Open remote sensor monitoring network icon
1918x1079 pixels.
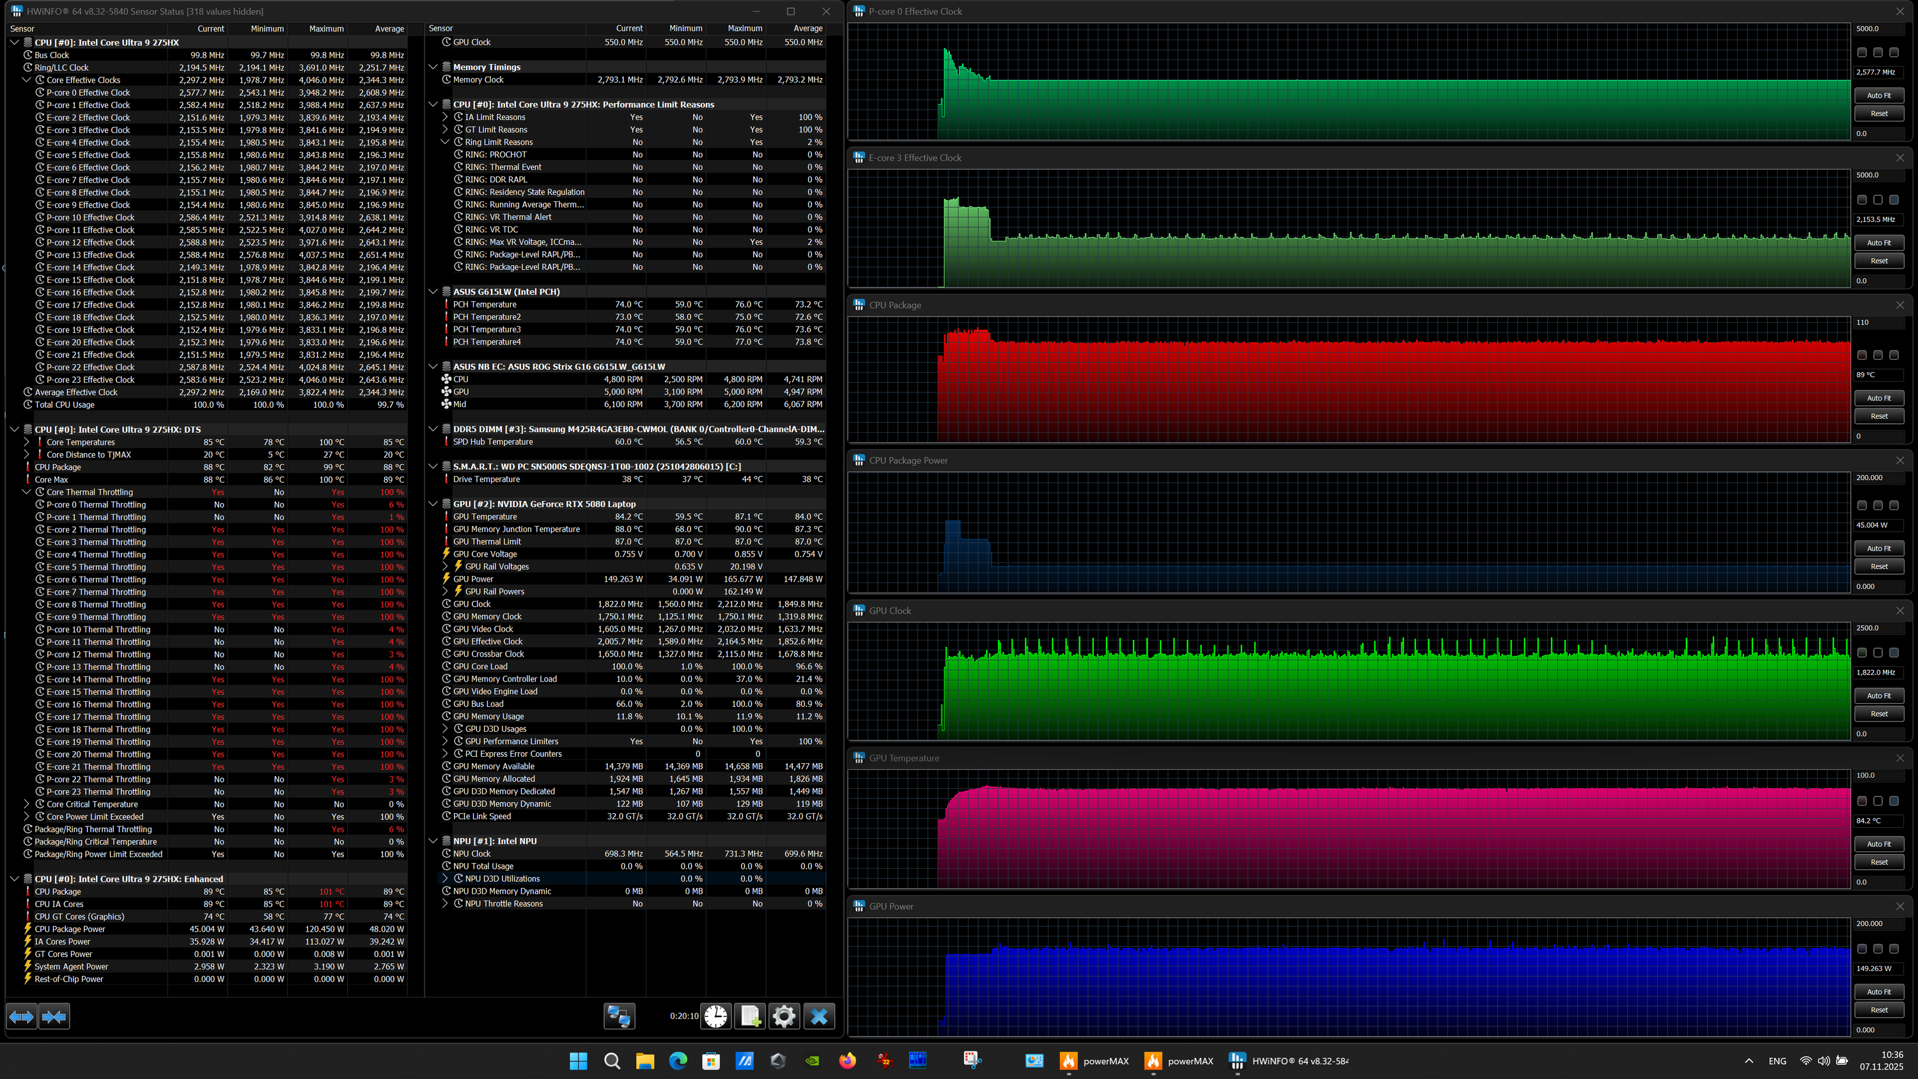(x=619, y=1016)
